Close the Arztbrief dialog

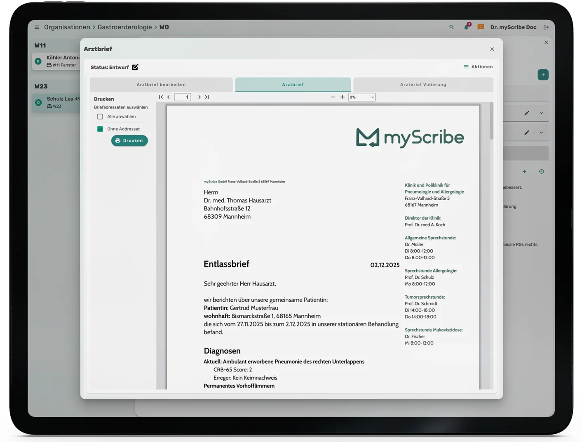492,49
